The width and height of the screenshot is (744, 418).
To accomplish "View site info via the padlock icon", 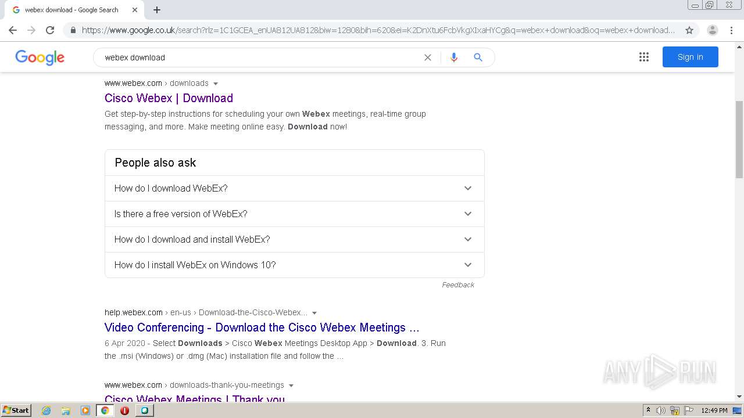I will tap(73, 30).
